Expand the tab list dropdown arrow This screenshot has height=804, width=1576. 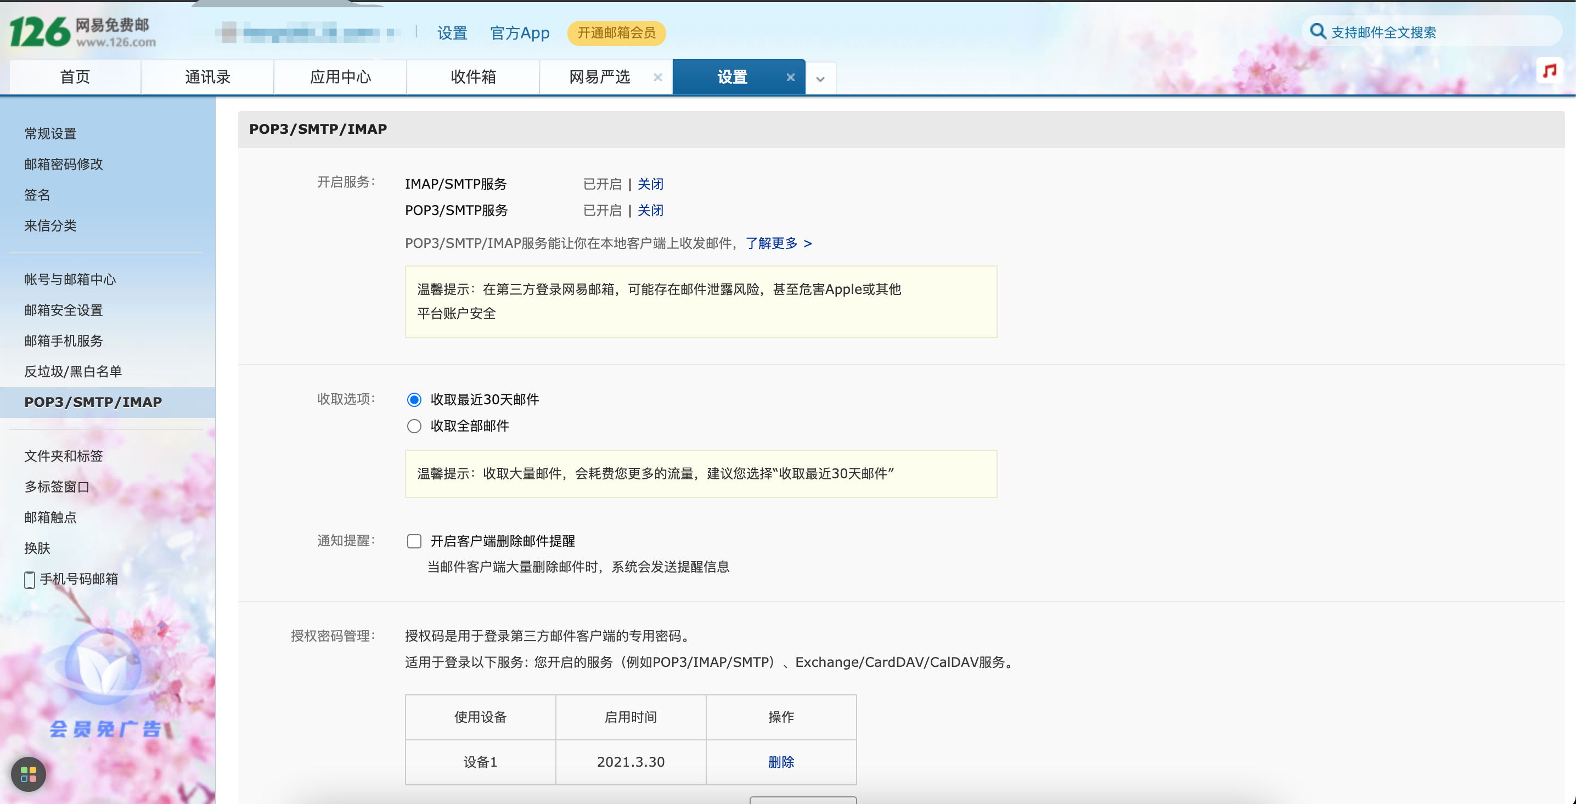tap(820, 79)
